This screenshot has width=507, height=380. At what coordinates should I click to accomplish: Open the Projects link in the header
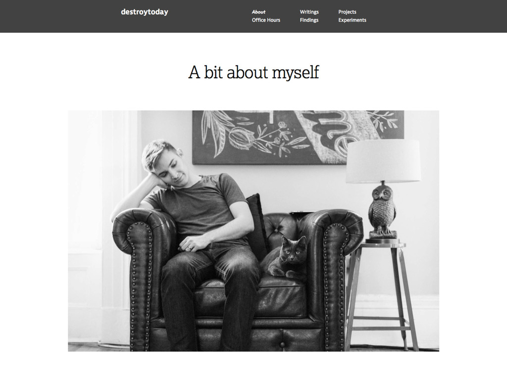[x=347, y=12]
